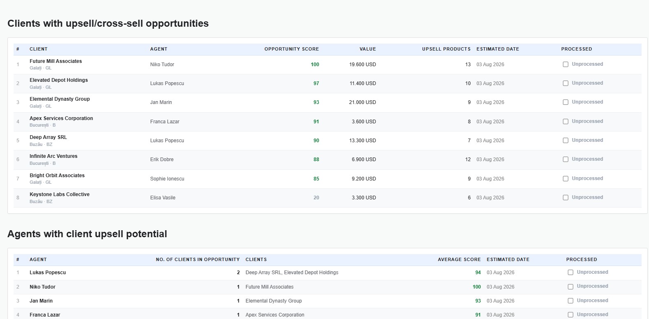The height and width of the screenshot is (319, 649).
Task: Select client name Keystone Labs Collective
Action: pyautogui.click(x=60, y=194)
